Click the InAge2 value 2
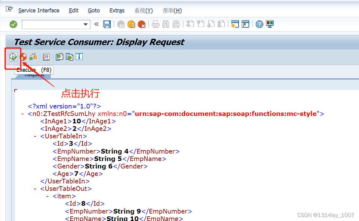Screen dimensions: 359x221 pos(75,129)
